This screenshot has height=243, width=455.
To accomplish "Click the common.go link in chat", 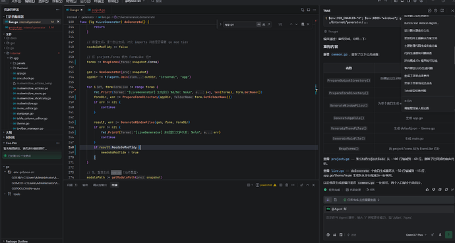I will [x=339, y=55].
